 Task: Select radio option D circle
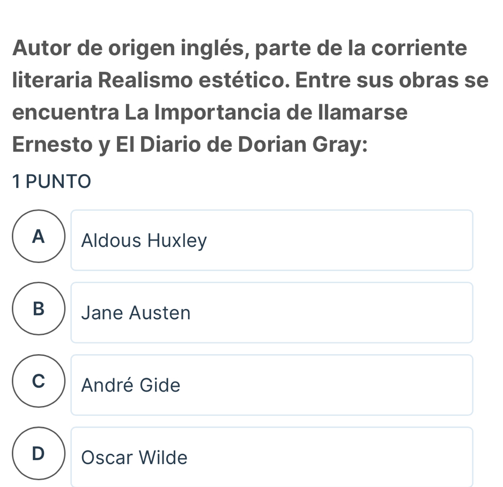click(39, 453)
